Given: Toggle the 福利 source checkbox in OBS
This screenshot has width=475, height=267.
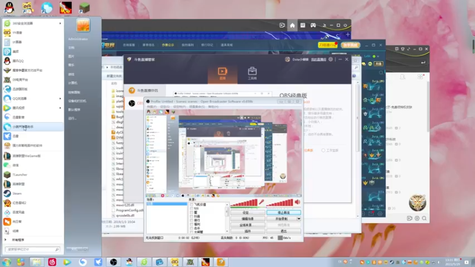Looking at the screenshot, I should [191, 224].
